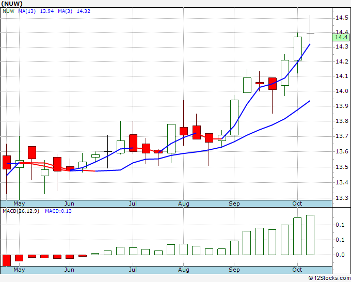This screenshot has width=351, height=282.
Task: Click the 13.8 price axis label
Action: coord(342,121)
